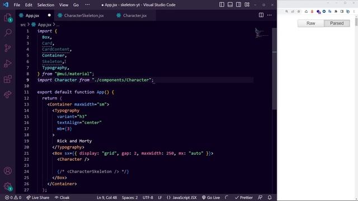Open the Customize Layout icon

click(x=247, y=4)
